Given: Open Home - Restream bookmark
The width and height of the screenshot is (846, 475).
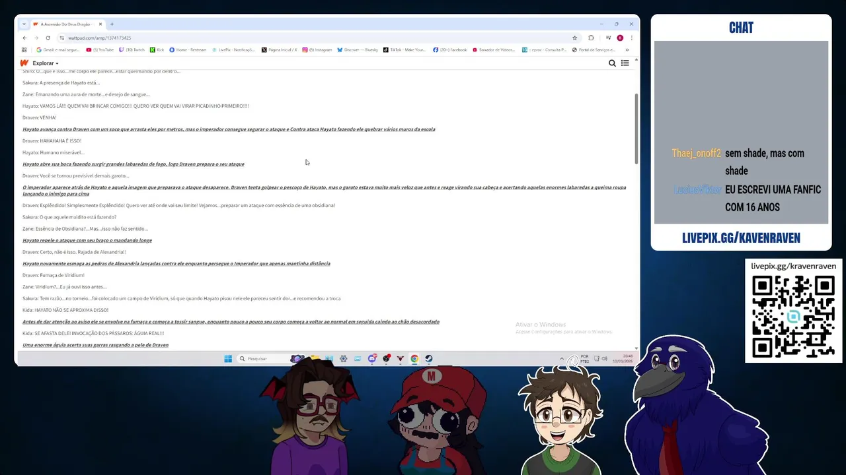Looking at the screenshot, I should click(x=188, y=49).
